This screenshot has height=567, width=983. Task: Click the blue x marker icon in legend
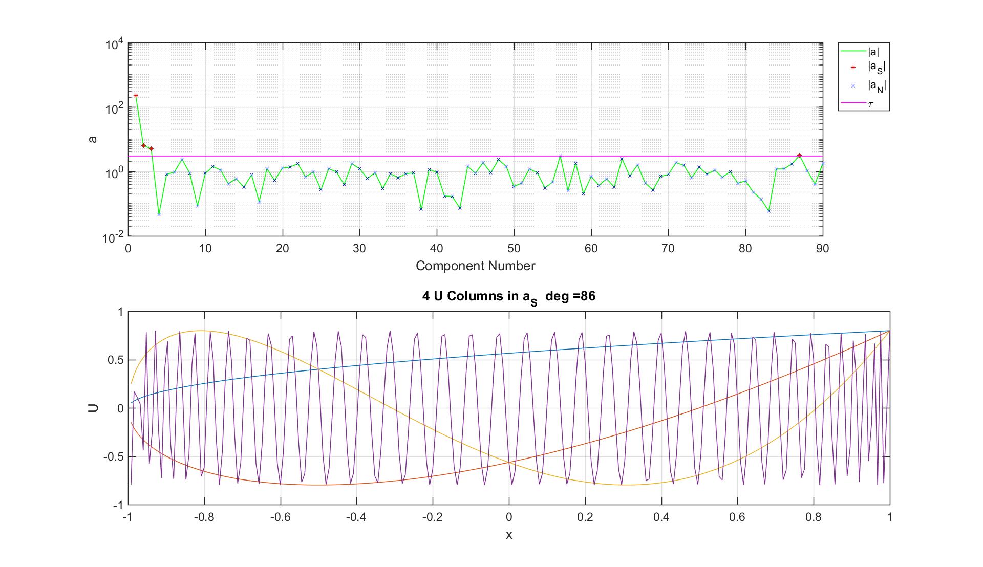pyautogui.click(x=853, y=86)
